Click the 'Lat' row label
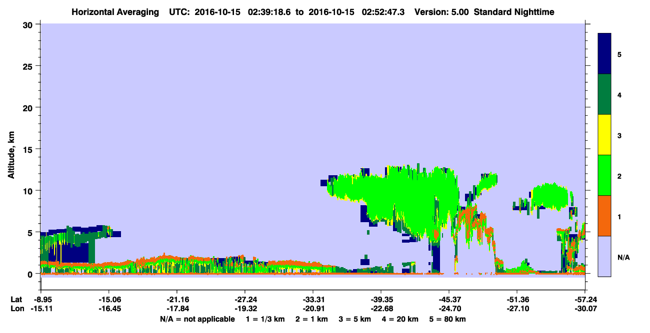The width and height of the screenshot is (650, 333). [x=16, y=299]
